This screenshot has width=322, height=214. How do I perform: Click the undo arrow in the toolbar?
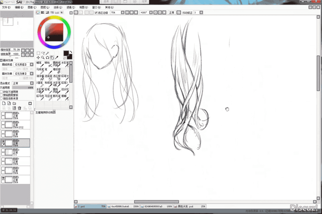pos(76,12)
